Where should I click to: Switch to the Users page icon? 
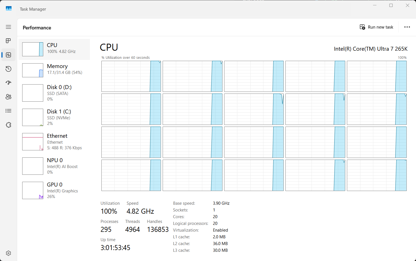click(8, 97)
